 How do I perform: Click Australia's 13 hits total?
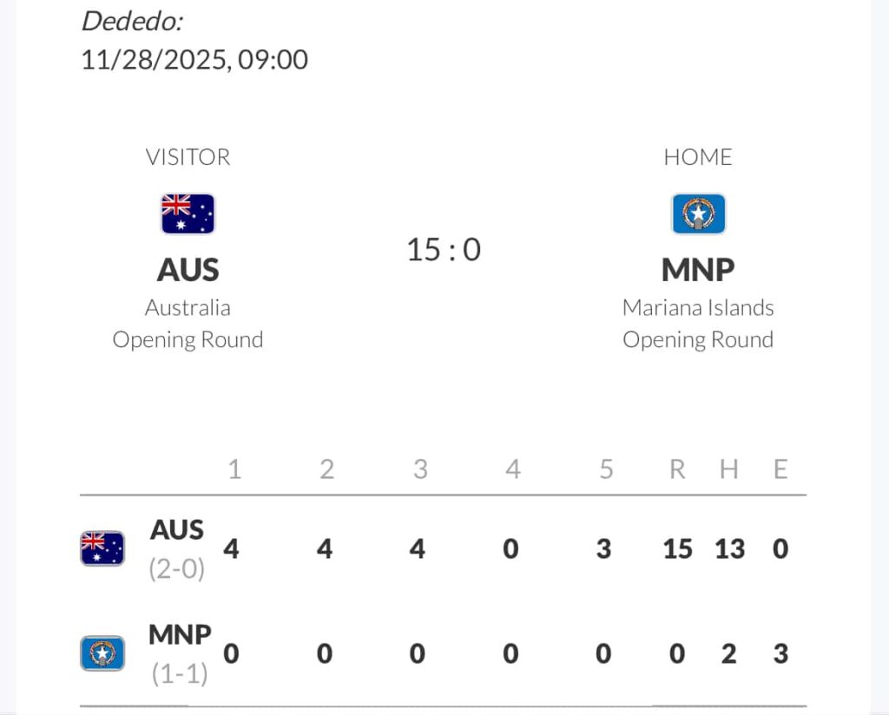pyautogui.click(x=729, y=548)
